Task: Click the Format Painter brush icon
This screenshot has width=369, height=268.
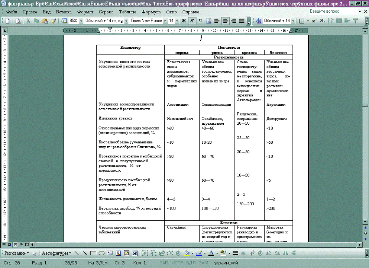Action: 53,21
